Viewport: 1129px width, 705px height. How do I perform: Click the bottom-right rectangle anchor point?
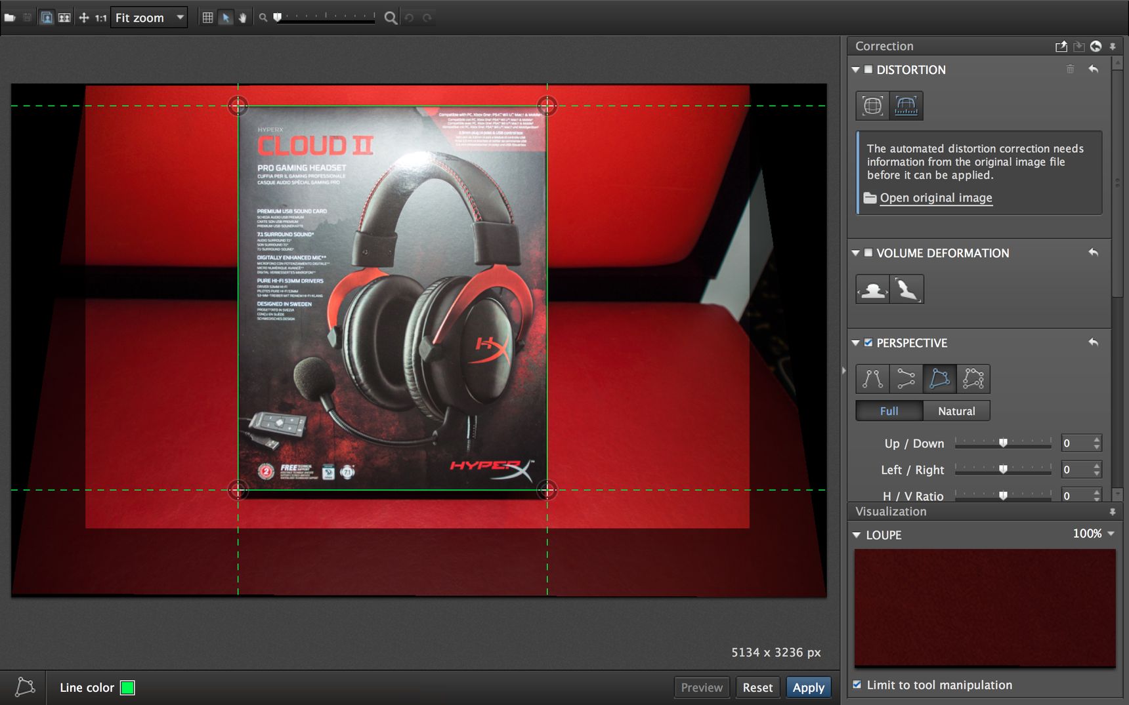(x=547, y=489)
